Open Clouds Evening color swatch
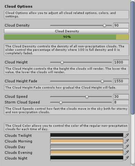The width and height of the screenshot is (135, 166). click(87, 153)
